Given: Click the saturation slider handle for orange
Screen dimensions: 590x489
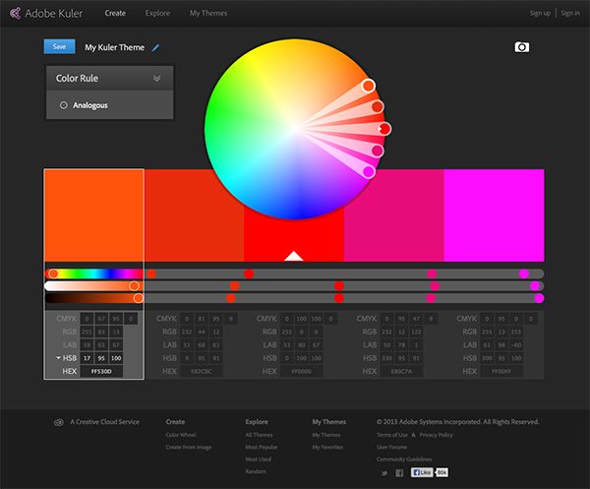Looking at the screenshot, I should [x=134, y=286].
